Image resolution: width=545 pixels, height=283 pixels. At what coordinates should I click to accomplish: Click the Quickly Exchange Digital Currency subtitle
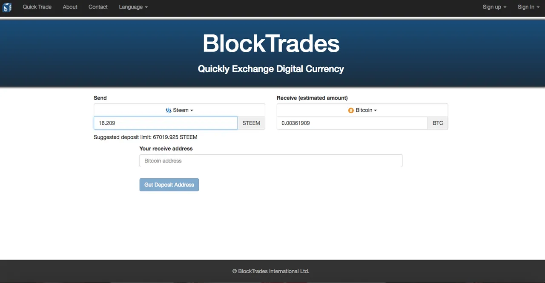pos(271,69)
